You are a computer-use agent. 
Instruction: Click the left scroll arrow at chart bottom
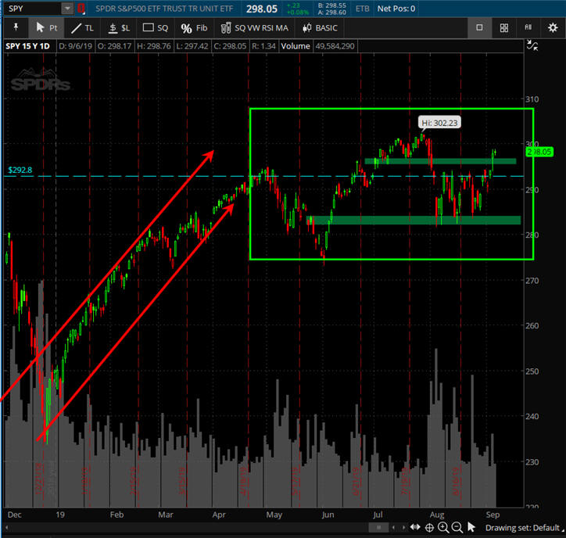click(x=6, y=528)
